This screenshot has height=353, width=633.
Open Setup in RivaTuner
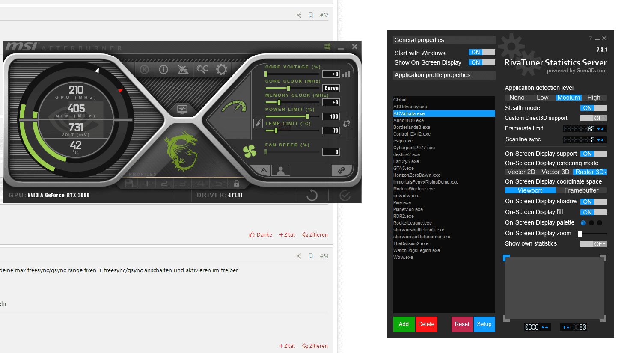[484, 324]
